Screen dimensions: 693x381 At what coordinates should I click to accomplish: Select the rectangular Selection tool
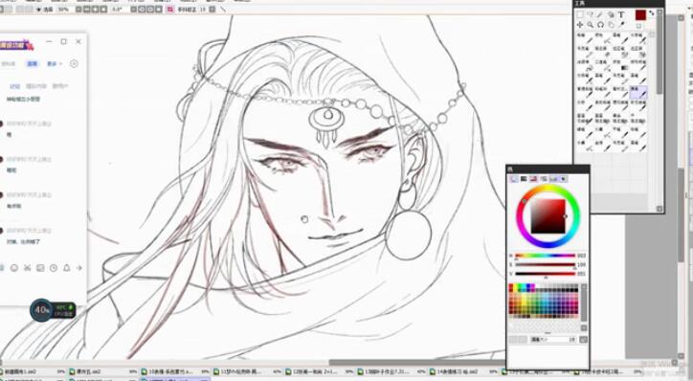580,14
